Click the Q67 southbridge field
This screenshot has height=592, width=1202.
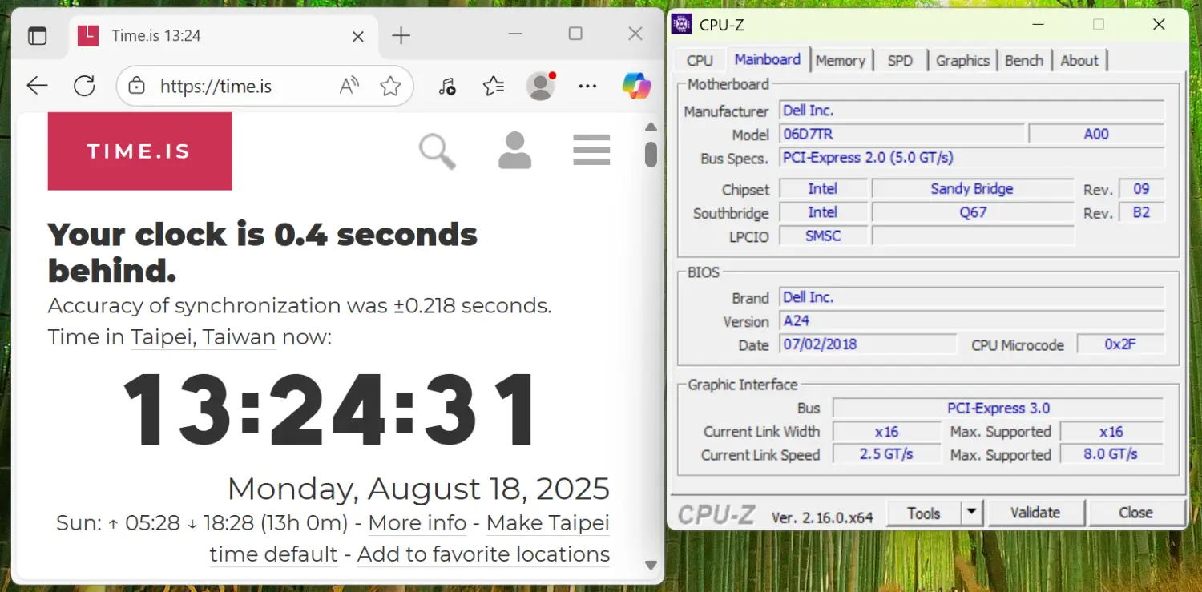pos(972,213)
